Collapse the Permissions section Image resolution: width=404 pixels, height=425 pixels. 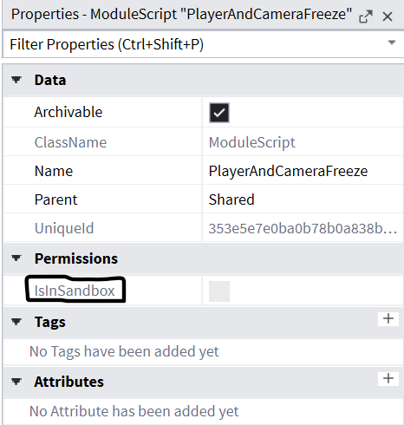(x=16, y=258)
